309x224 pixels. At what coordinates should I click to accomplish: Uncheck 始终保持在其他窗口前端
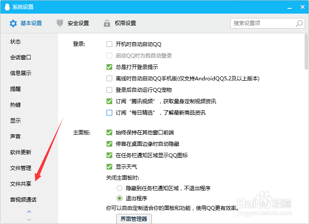[109, 132]
